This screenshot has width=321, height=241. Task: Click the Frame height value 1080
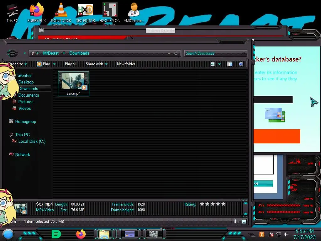[x=141, y=210]
